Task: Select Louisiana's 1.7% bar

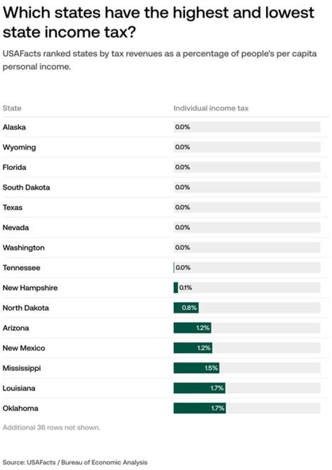Action: pos(199,388)
